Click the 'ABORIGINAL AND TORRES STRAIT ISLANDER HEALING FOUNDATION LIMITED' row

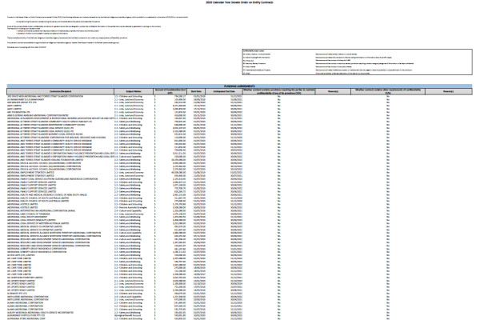pos(239,159)
